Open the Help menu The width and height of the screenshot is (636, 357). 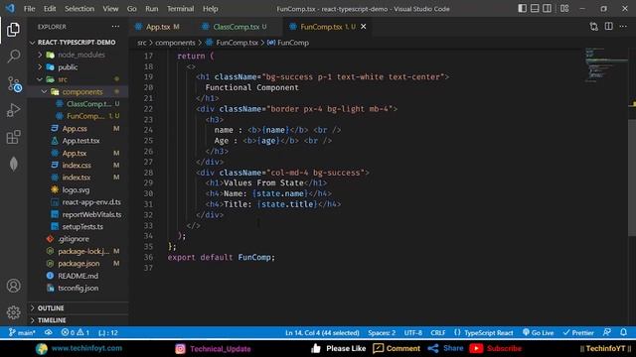[x=210, y=9]
